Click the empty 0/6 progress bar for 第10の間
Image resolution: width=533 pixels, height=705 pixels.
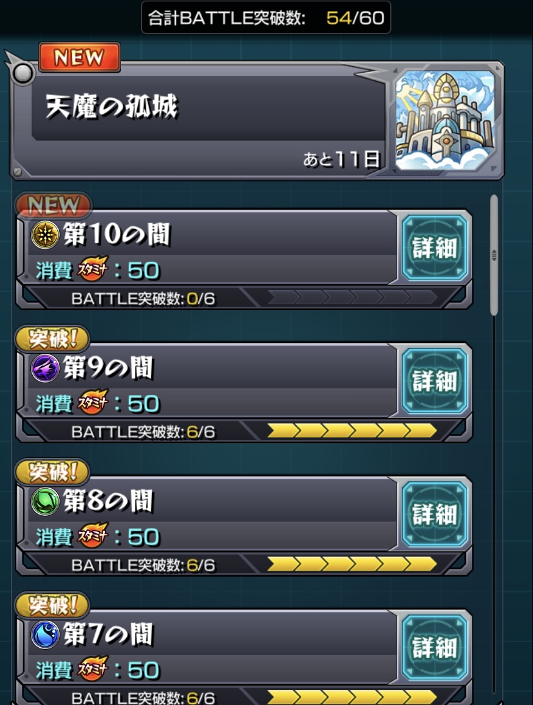click(x=351, y=298)
